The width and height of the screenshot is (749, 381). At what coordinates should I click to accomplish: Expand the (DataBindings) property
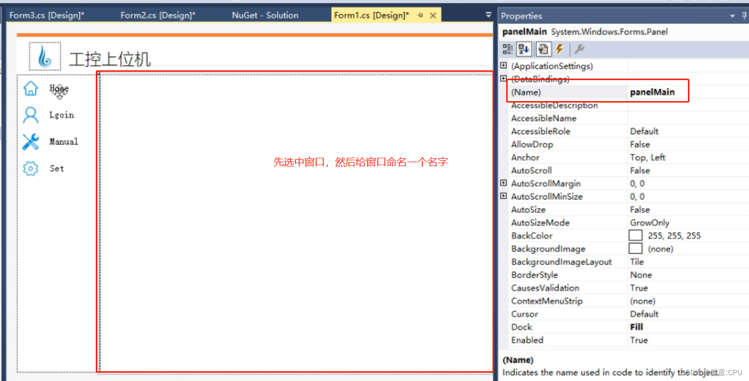point(504,78)
